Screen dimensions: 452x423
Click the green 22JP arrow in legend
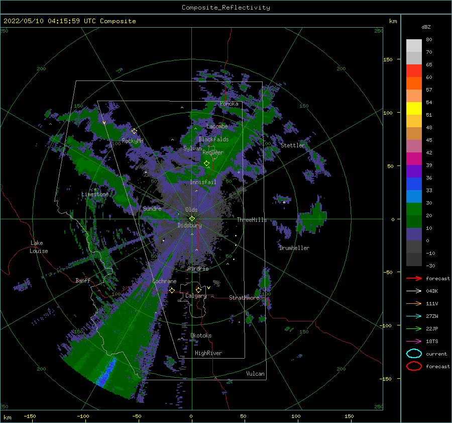point(414,328)
